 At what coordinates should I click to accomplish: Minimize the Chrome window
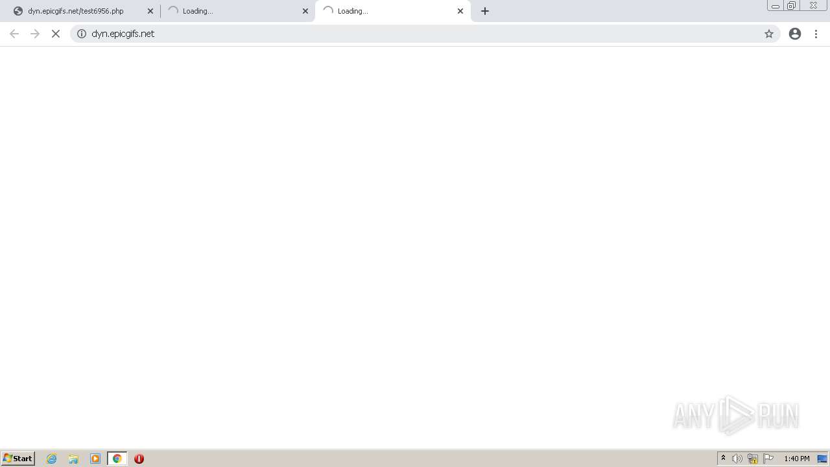pyautogui.click(x=776, y=6)
